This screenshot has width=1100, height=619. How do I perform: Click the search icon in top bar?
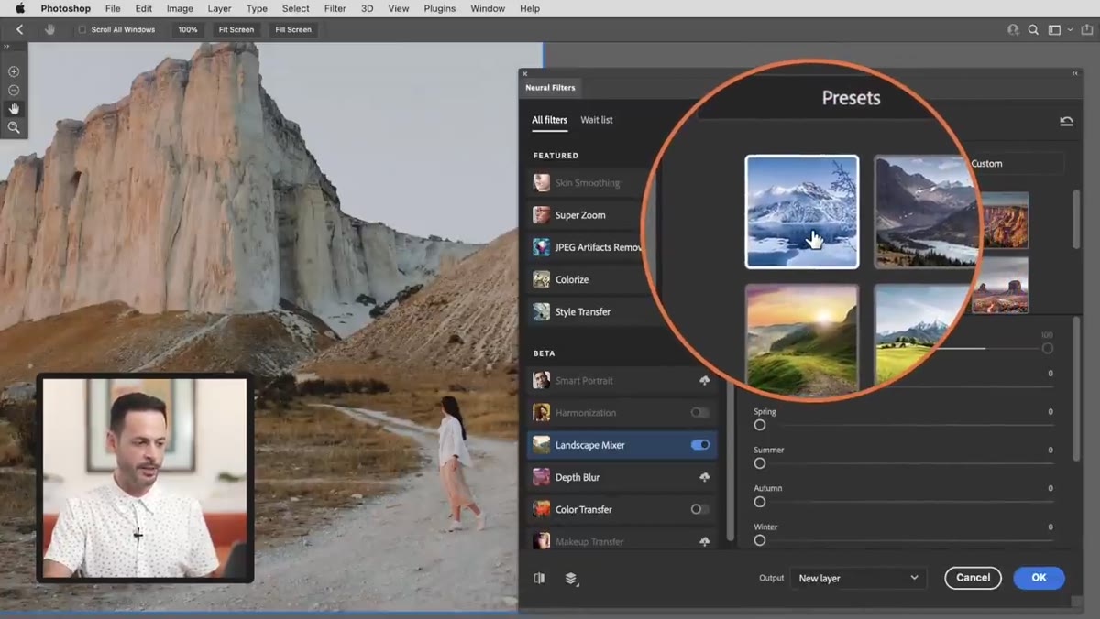point(1033,29)
